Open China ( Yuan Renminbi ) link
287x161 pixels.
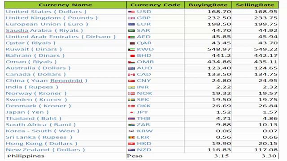click(x=46, y=80)
